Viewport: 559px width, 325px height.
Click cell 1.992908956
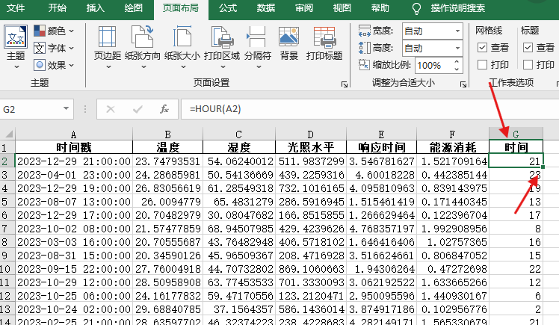click(x=453, y=229)
